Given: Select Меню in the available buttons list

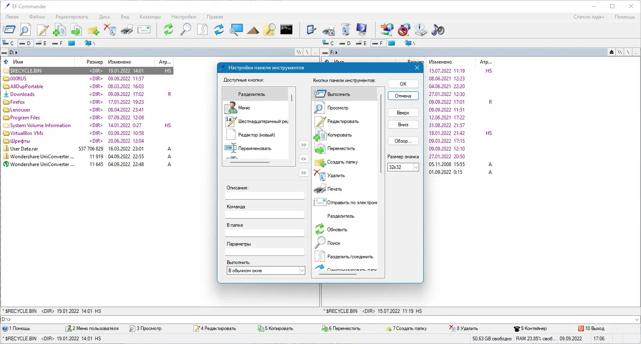Looking at the screenshot, I should pos(256,108).
